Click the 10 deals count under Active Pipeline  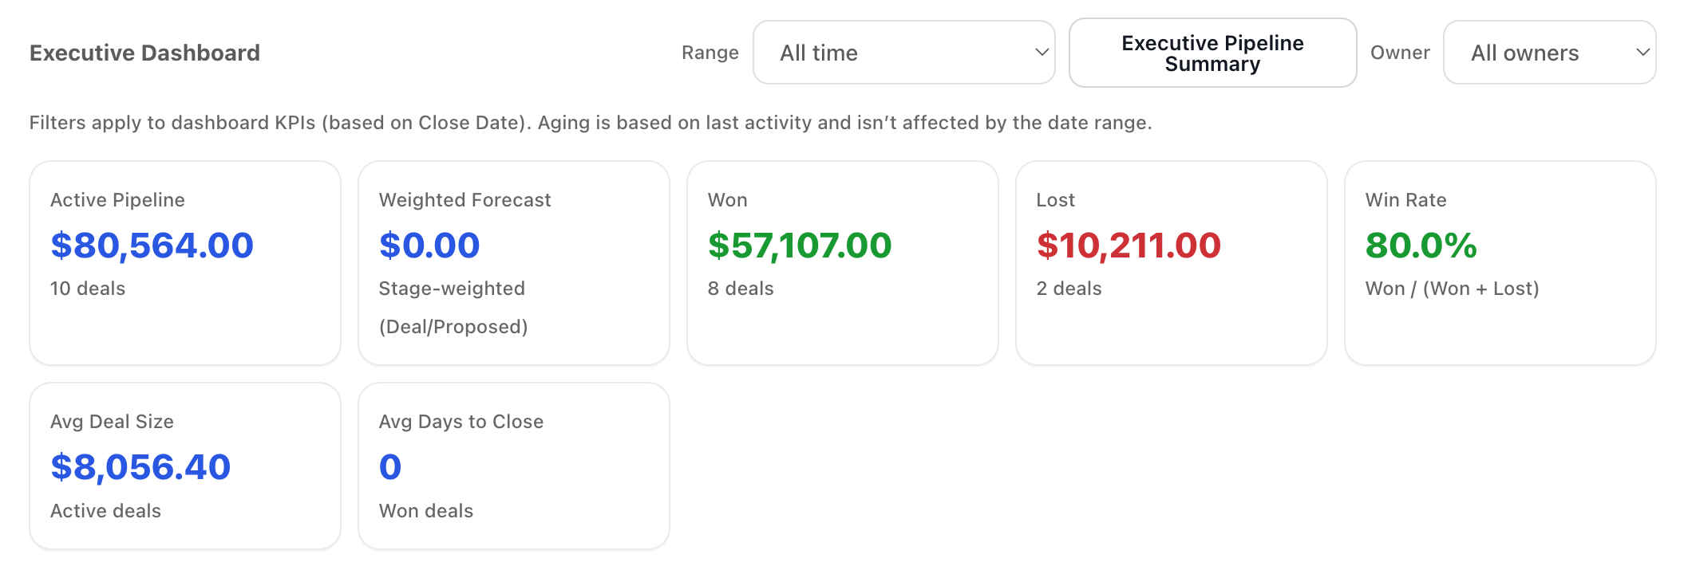pos(88,289)
